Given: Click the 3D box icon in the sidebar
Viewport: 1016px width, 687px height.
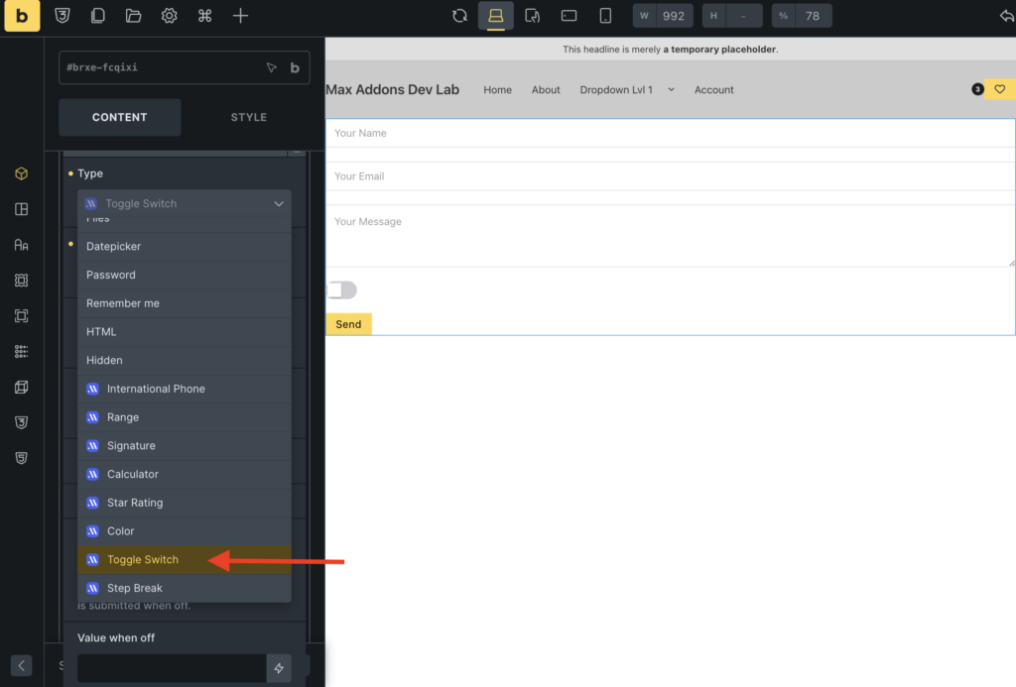Looking at the screenshot, I should point(22,387).
